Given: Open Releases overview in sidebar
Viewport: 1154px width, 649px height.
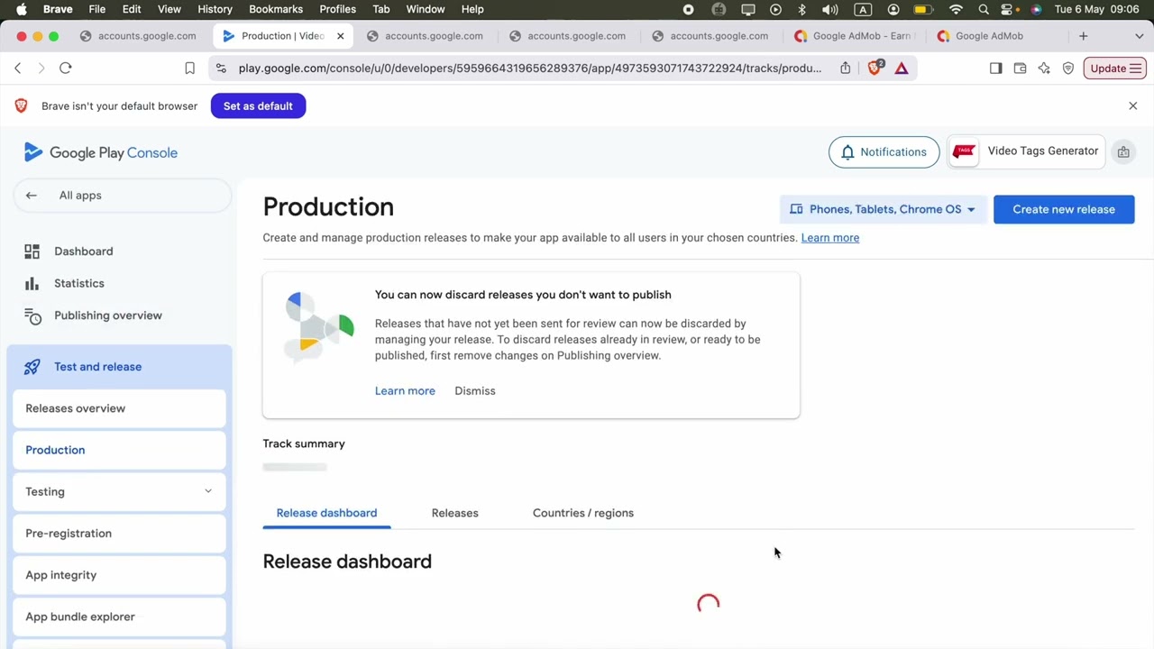Looking at the screenshot, I should [x=119, y=408].
